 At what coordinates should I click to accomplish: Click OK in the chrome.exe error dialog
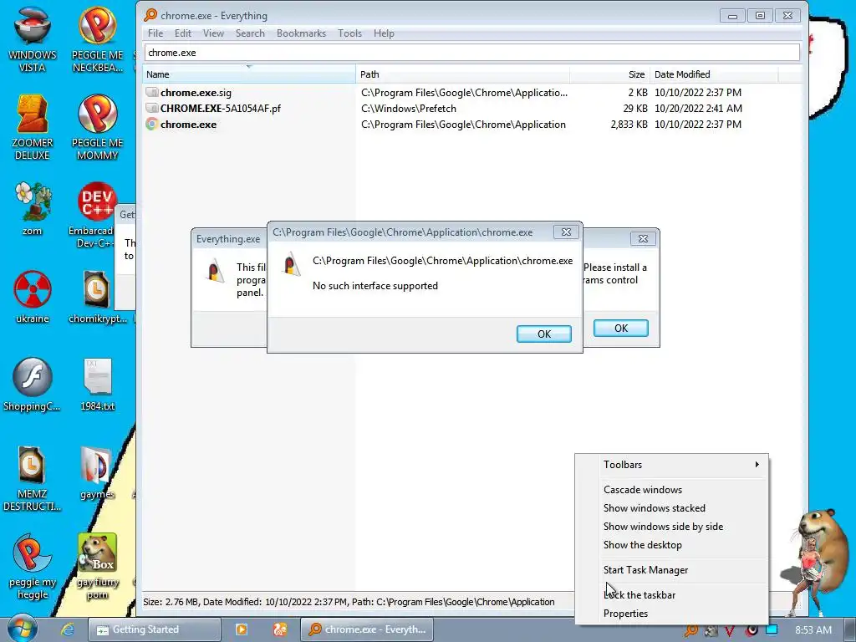coord(543,334)
